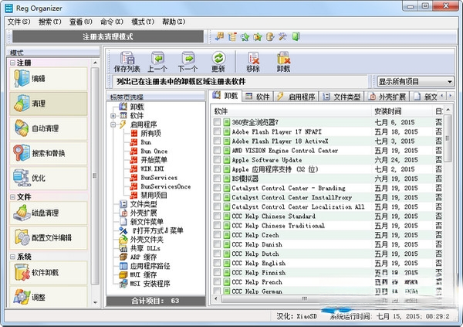Screen dimensions: 463x327
Task: Click the small toolbar list icon
Action: (x=232, y=36)
